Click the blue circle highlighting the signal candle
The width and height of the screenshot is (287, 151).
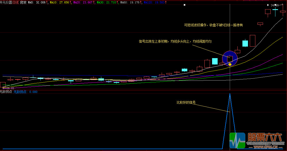230,58
